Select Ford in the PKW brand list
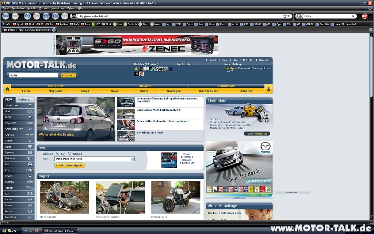 click(19, 170)
